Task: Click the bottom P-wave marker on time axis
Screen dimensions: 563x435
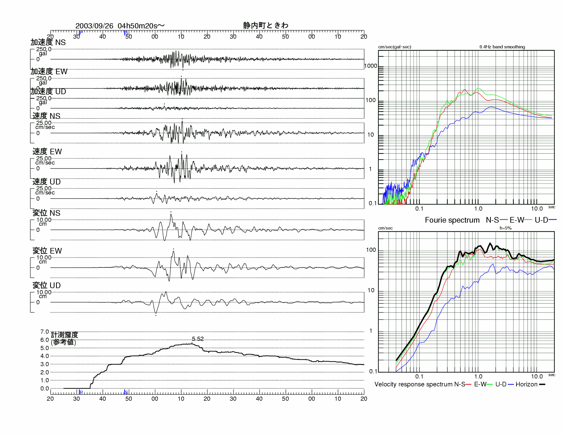Action: 80,392
